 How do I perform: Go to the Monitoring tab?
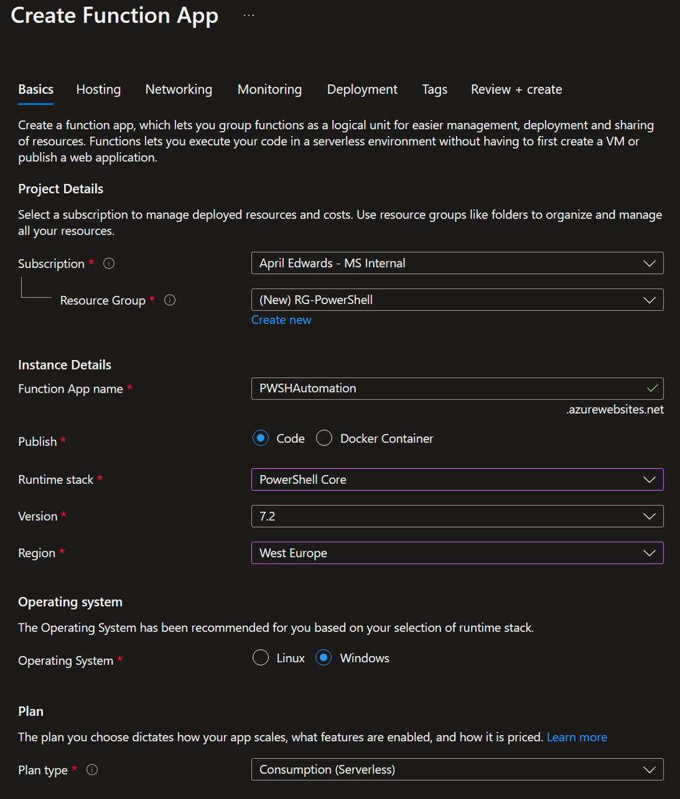270,90
